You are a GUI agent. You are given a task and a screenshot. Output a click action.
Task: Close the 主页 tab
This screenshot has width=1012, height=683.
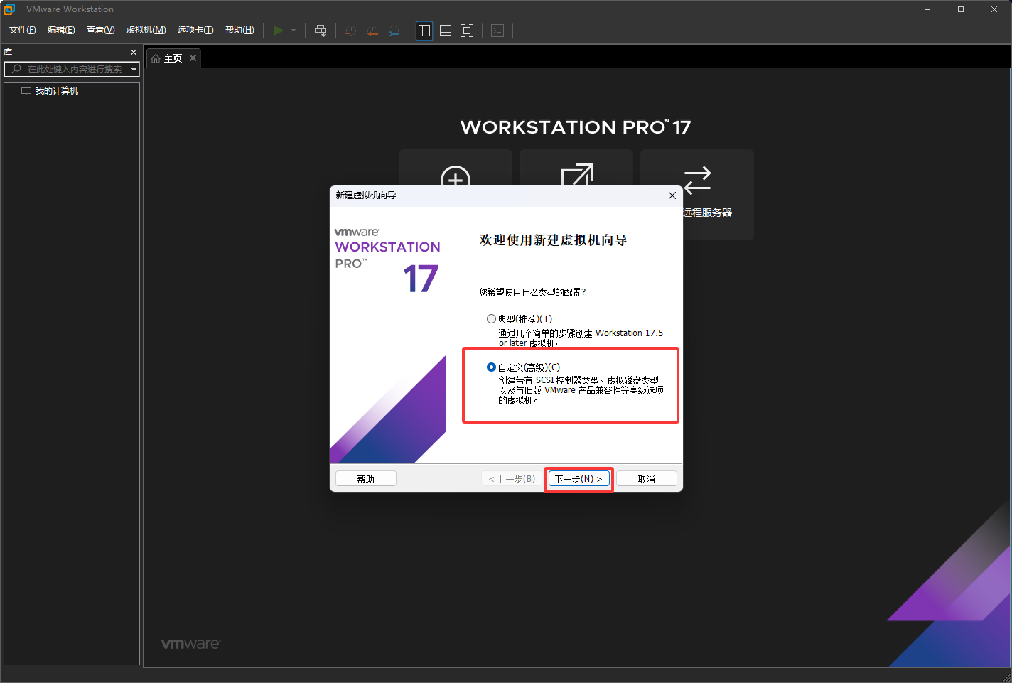[x=193, y=58]
